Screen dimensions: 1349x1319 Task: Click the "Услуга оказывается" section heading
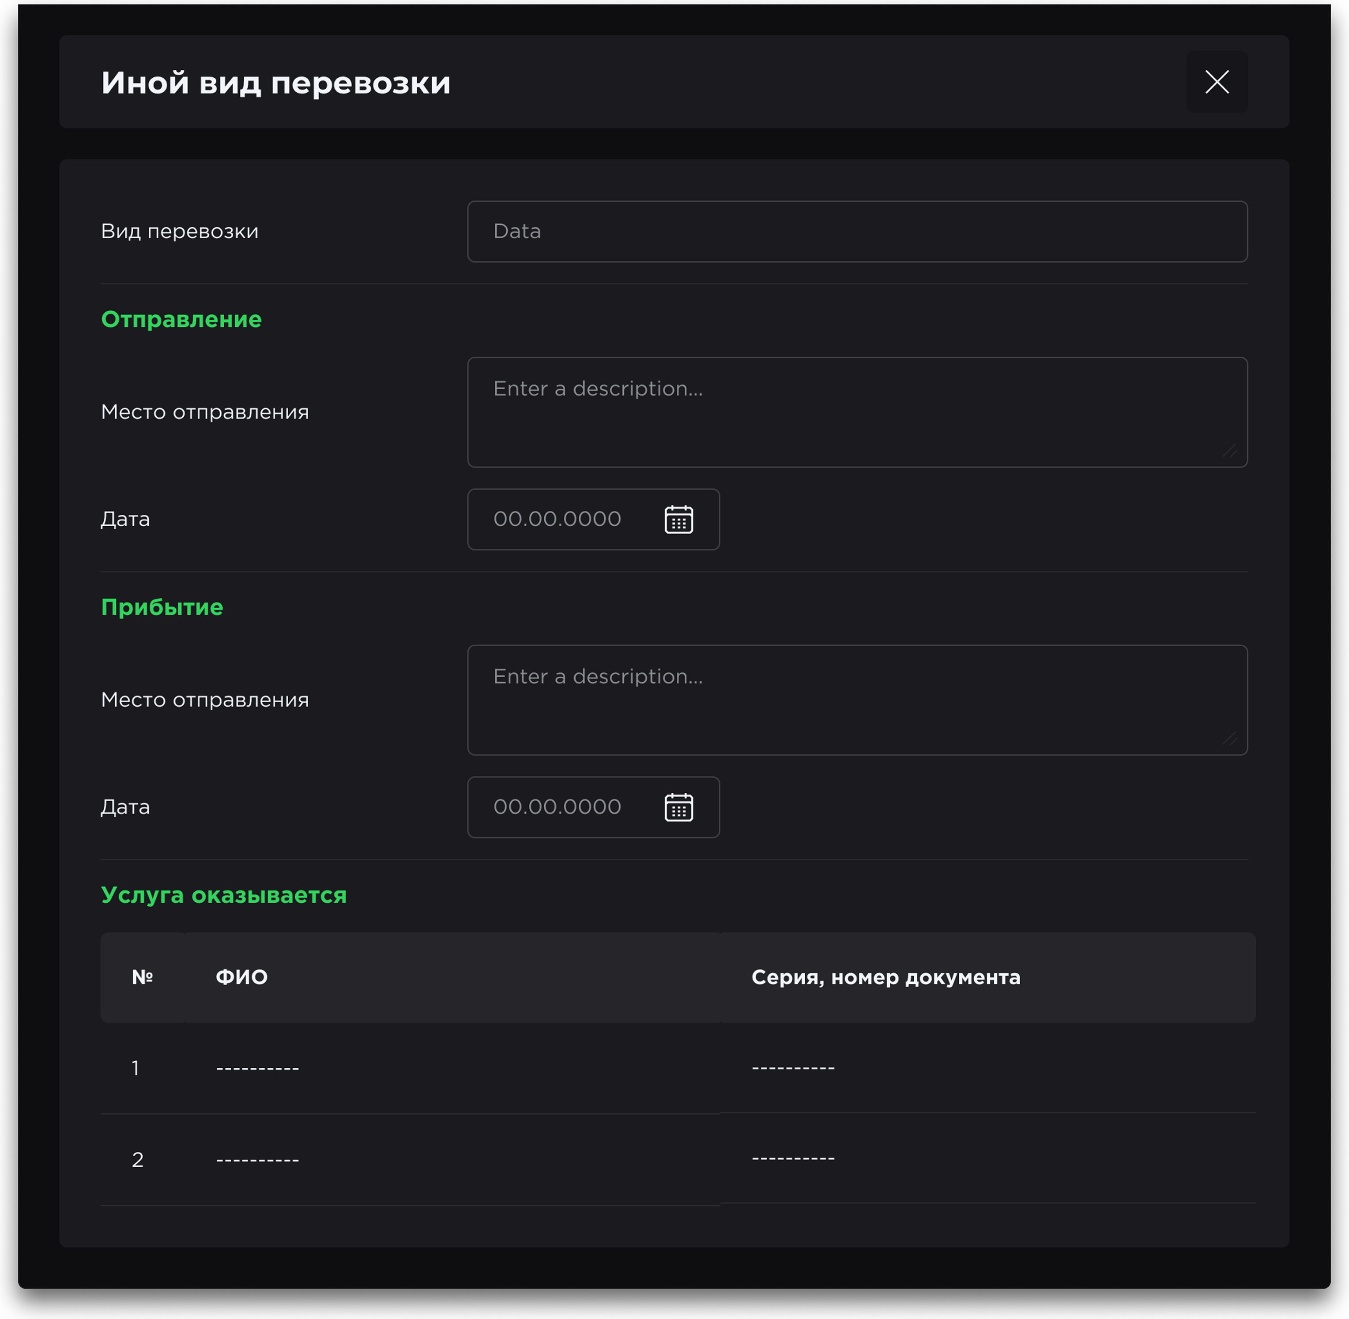(223, 895)
